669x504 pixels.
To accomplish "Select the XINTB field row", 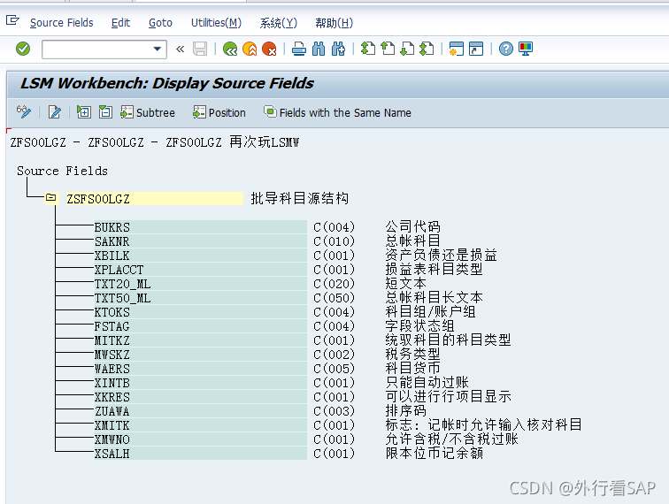I will tap(201, 383).
